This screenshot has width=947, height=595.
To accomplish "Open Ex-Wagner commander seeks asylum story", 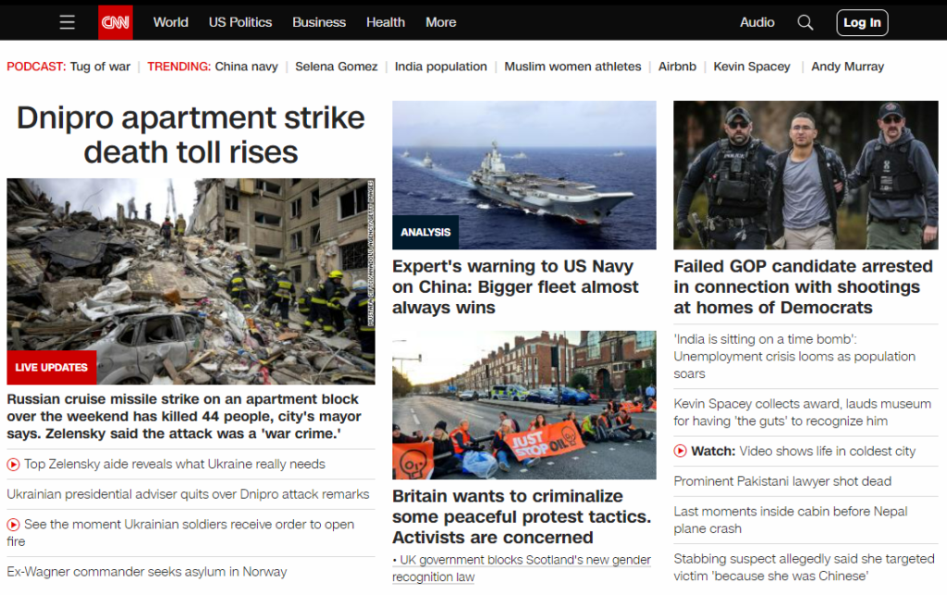I will point(147,572).
